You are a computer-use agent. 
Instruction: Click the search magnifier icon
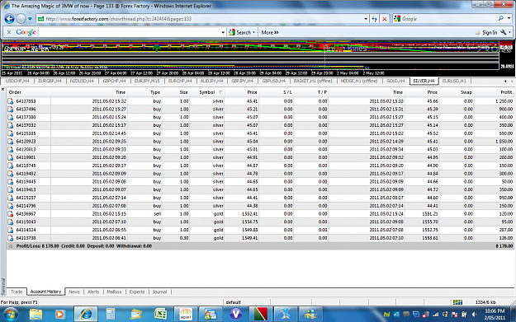tap(501, 19)
